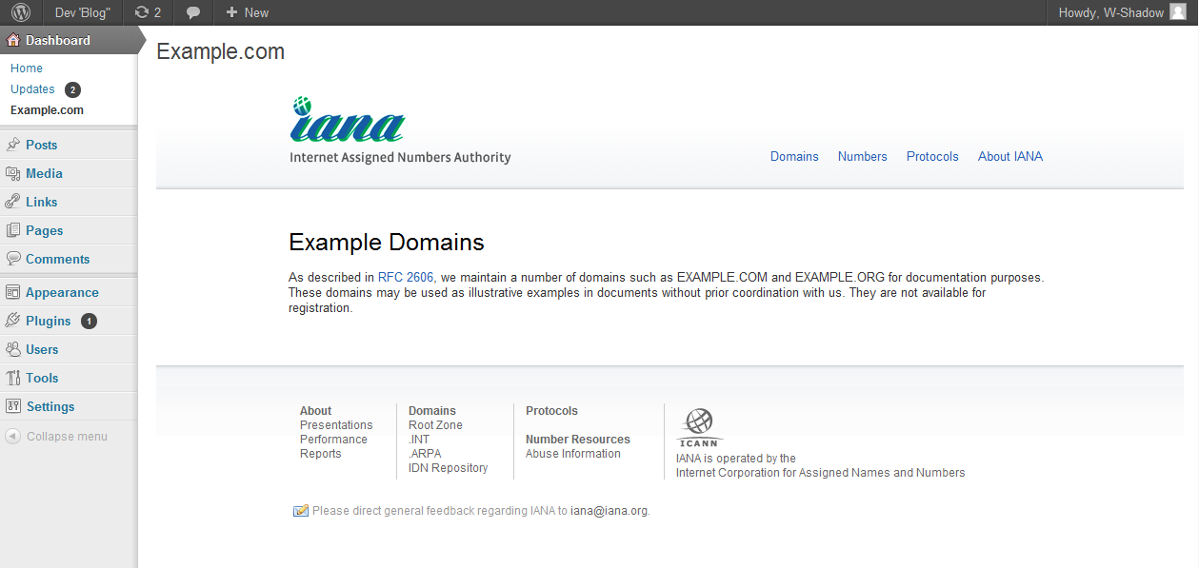Image resolution: width=1199 pixels, height=568 pixels.
Task: Go to Dashboard Home submenu
Action: pos(27,69)
